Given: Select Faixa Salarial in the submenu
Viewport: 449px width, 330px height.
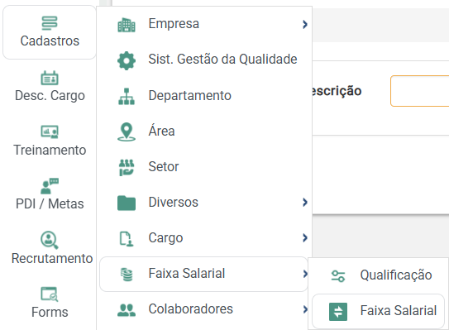Looking at the screenshot, I should 378,311.
